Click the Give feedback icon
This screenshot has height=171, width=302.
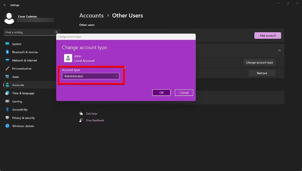(x=81, y=120)
